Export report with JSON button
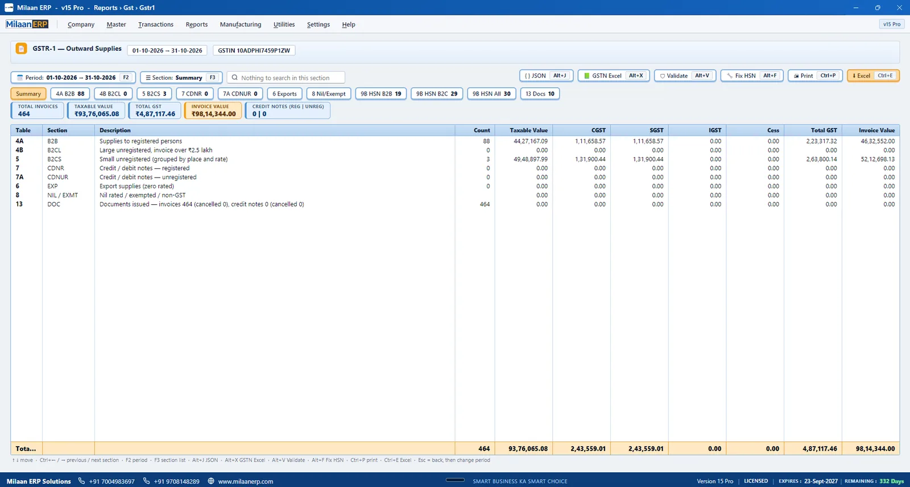Image resolution: width=910 pixels, height=487 pixels. [546, 76]
